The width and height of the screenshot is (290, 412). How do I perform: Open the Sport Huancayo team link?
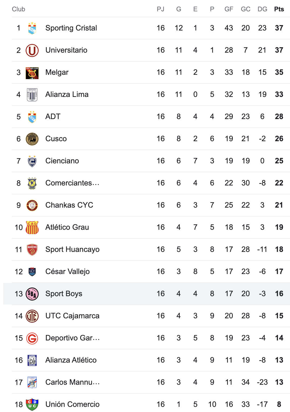(x=72, y=249)
